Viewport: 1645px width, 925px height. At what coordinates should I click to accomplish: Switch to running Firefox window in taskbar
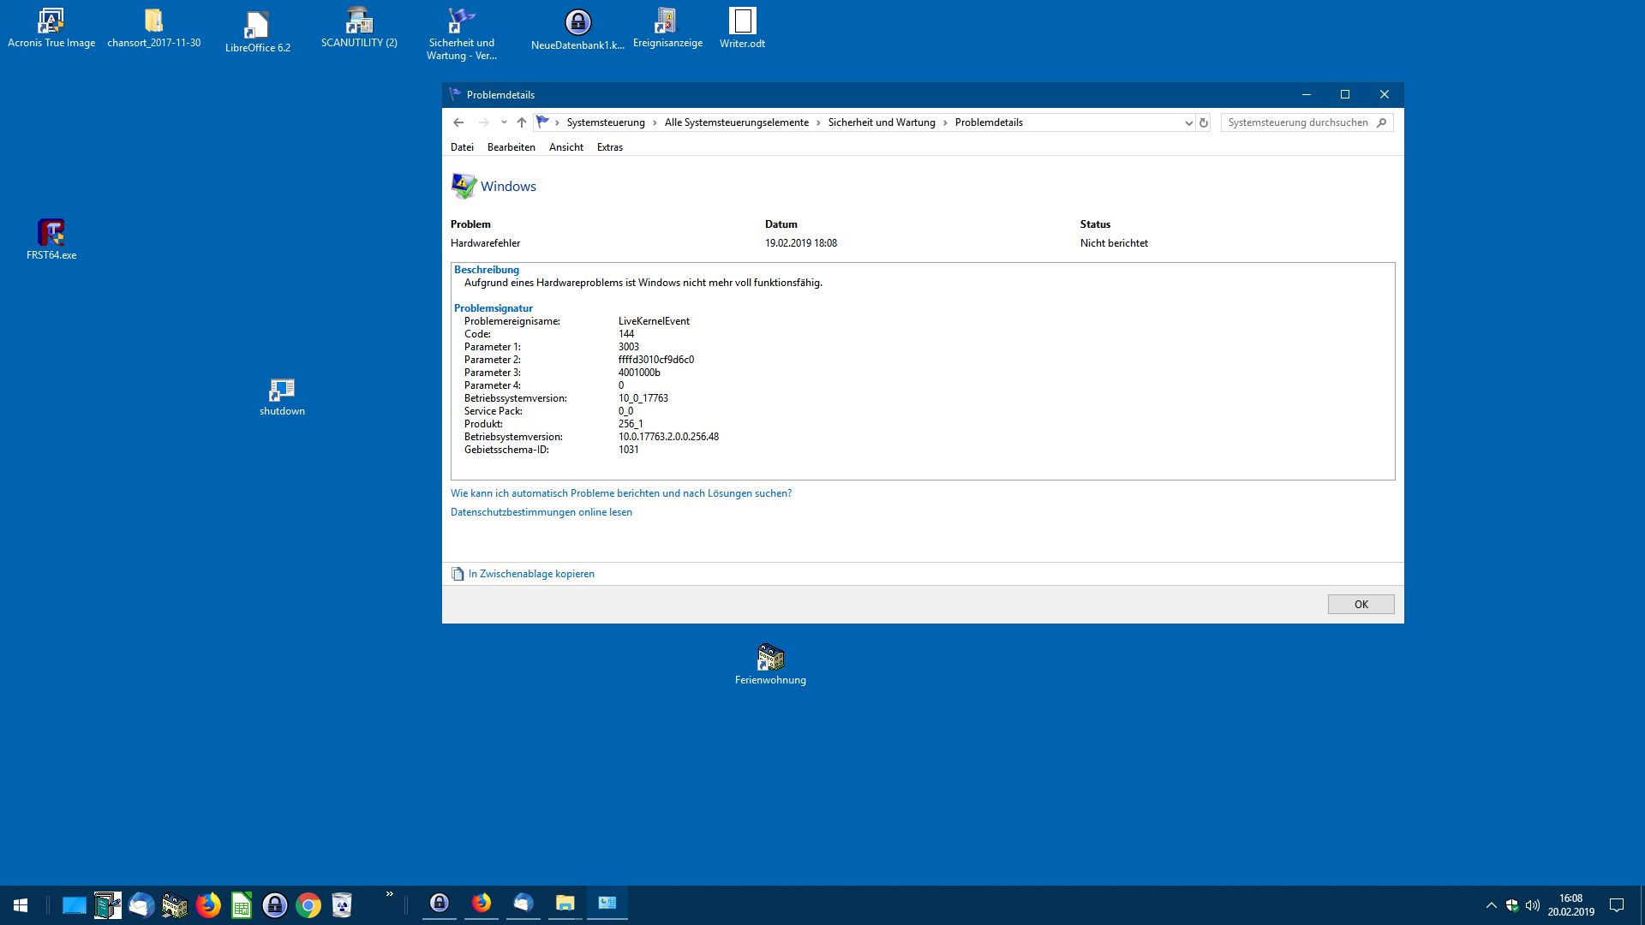click(482, 904)
